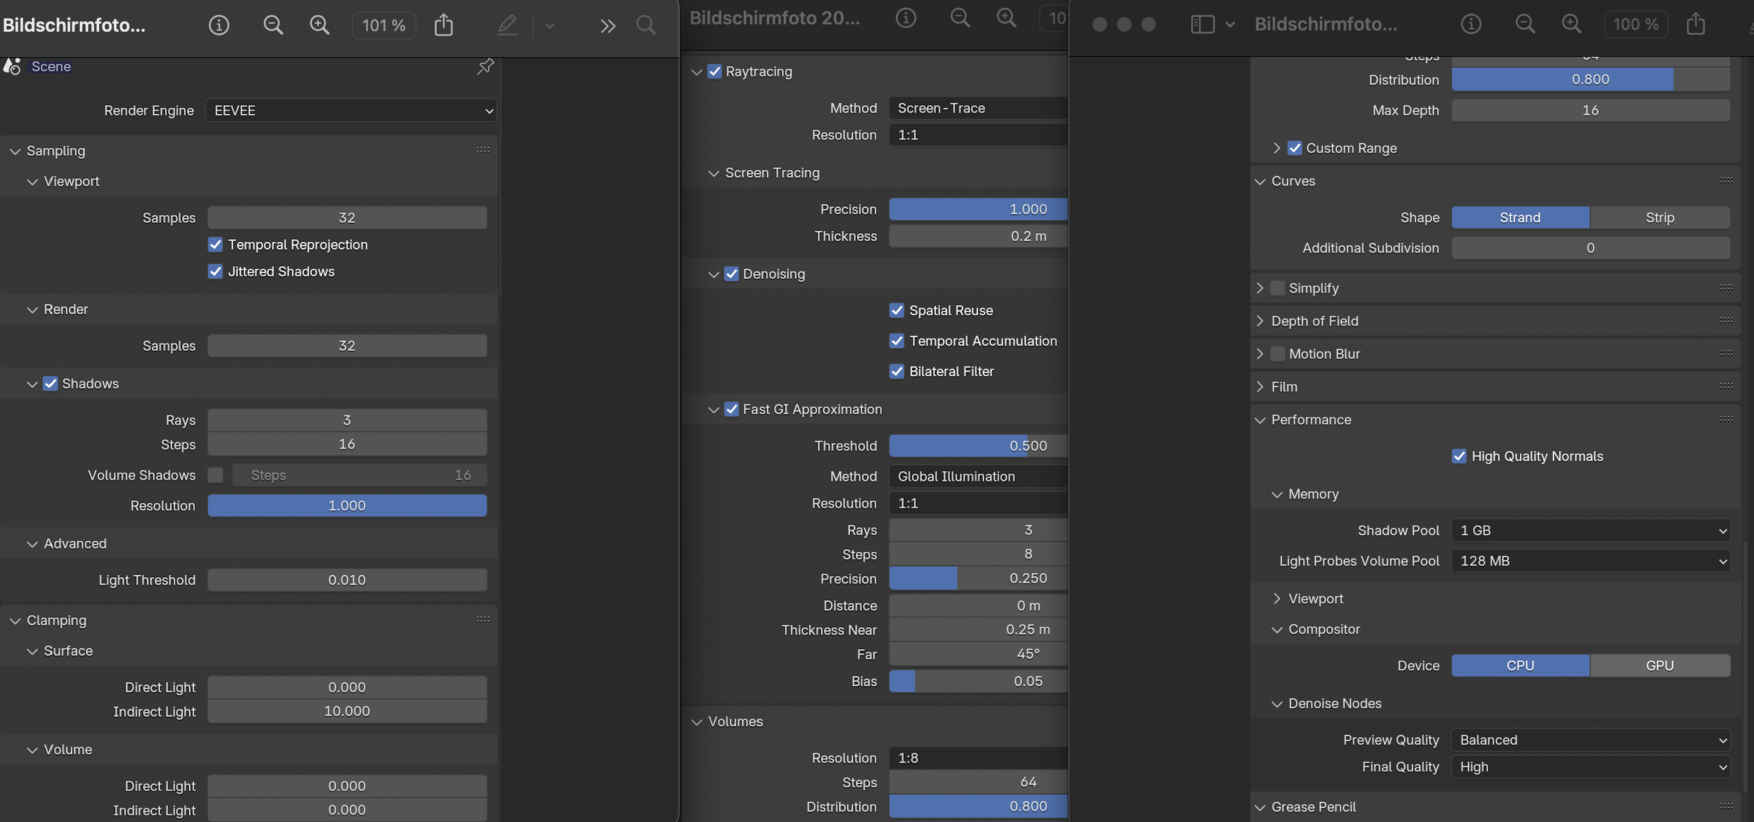Disable Temporal Accumulation
This screenshot has height=822, width=1754.
pyautogui.click(x=896, y=341)
